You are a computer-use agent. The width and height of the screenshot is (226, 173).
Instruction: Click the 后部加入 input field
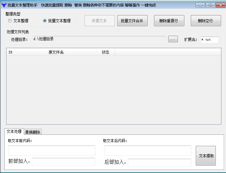[x=159, y=163]
